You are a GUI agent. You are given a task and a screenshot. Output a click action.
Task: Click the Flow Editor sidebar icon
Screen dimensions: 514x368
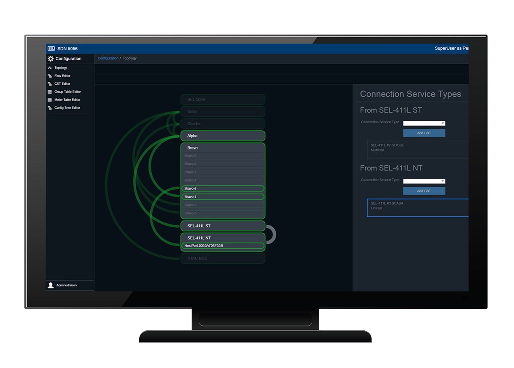coord(50,76)
